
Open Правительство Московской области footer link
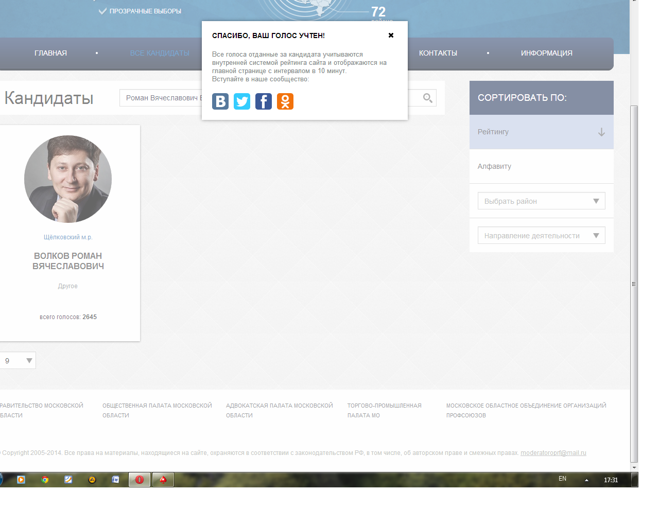[41, 410]
